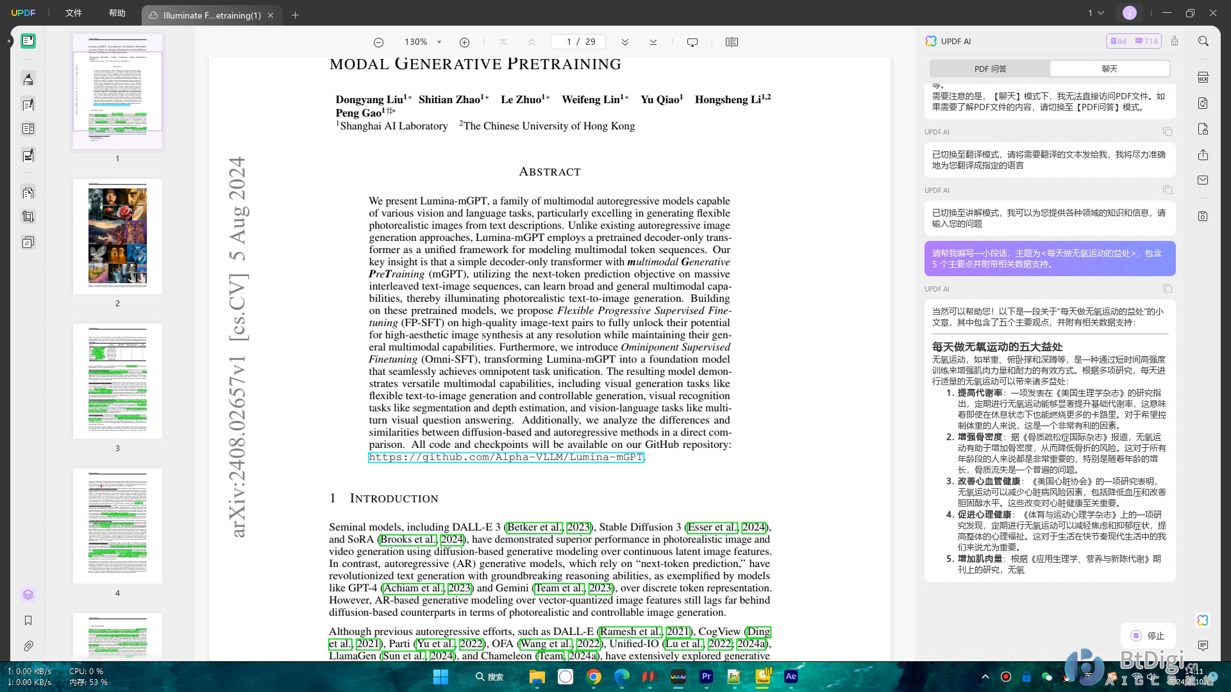The width and height of the screenshot is (1231, 692).
Task: Open search with magnifier icon
Action: [x=1203, y=41]
